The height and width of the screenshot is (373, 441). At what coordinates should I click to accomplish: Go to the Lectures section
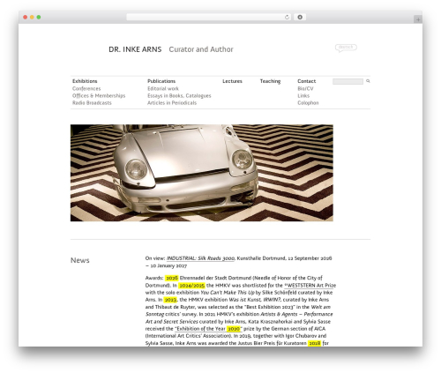tap(232, 81)
